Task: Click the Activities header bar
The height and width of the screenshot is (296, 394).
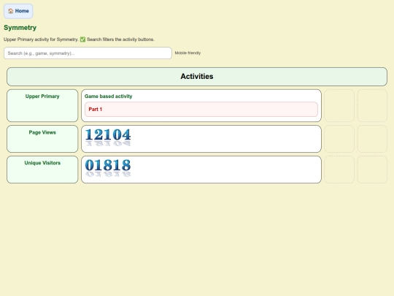Action: tap(197, 77)
